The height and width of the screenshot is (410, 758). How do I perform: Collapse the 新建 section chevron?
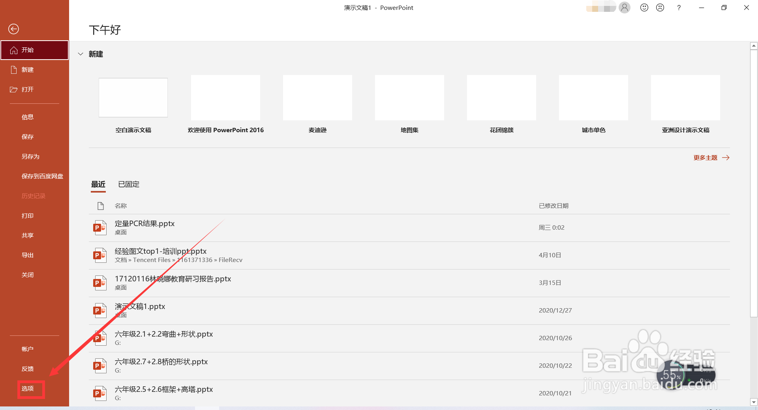click(81, 54)
